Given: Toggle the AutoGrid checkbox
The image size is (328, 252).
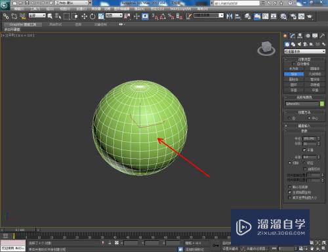Looking at the screenshot, I should pyautogui.click(x=294, y=64).
